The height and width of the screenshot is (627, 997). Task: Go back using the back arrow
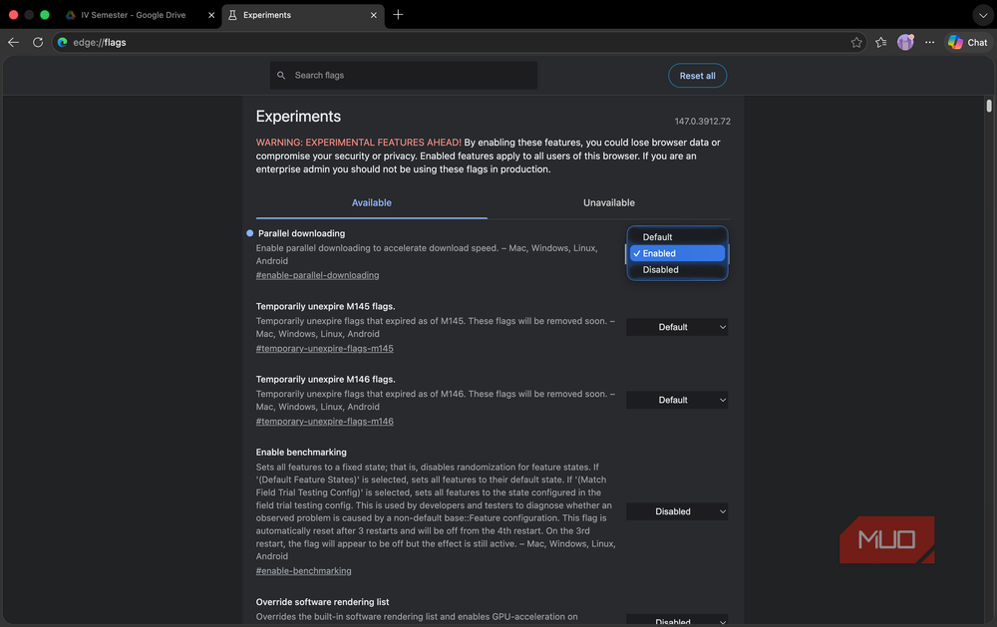pos(13,43)
